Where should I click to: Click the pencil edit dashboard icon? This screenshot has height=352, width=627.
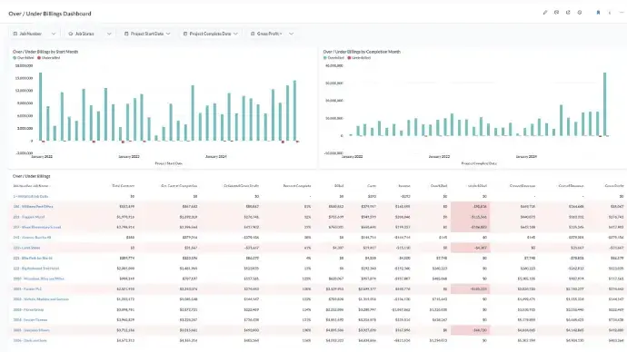point(544,13)
